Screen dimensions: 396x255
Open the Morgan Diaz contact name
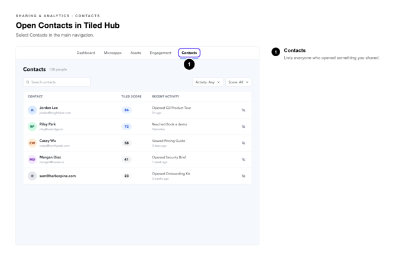click(x=50, y=157)
